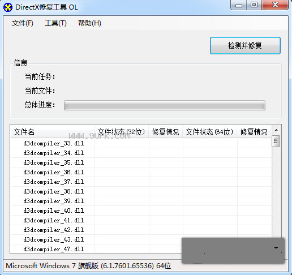
Task: Click the 总体进度 progress bar
Action: tap(165, 105)
